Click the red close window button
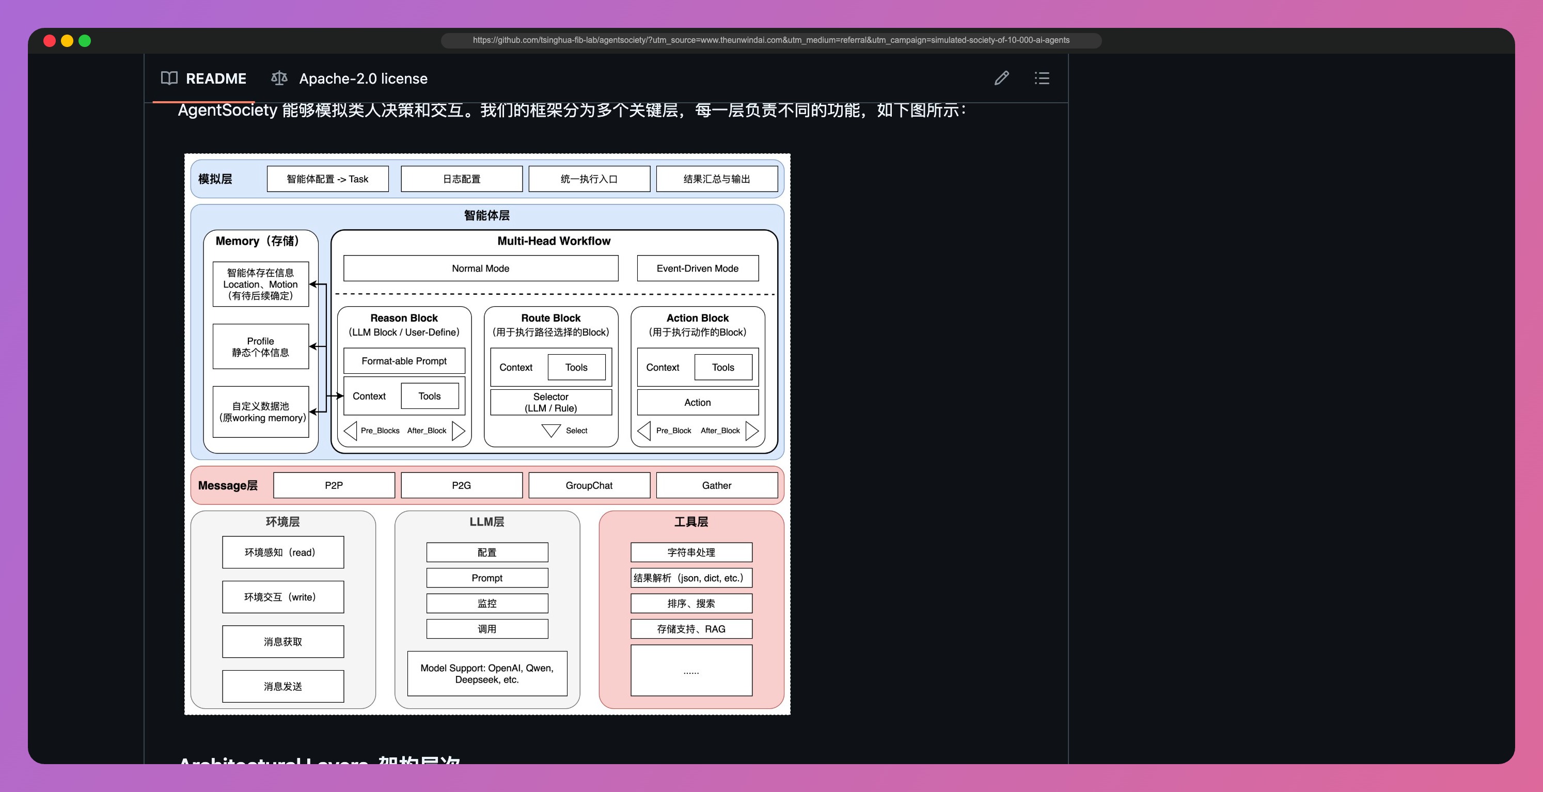The image size is (1543, 792). tap(50, 40)
